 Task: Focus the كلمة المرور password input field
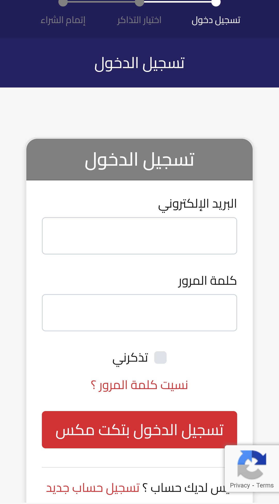coord(139,313)
